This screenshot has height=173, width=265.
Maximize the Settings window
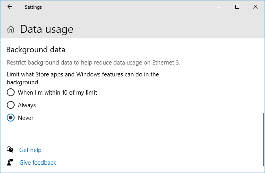tap(237, 7)
